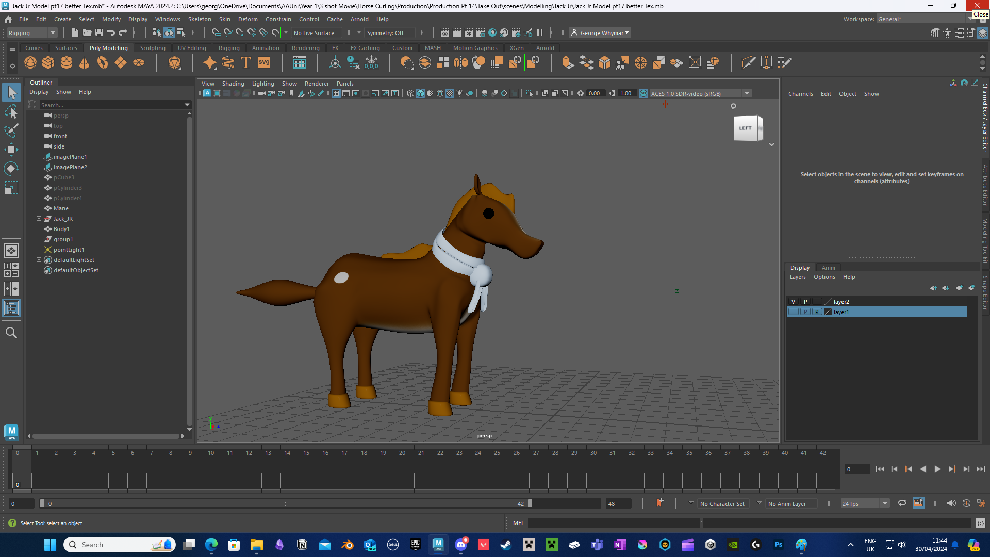Activate the Lasso select tool

pos(11,111)
